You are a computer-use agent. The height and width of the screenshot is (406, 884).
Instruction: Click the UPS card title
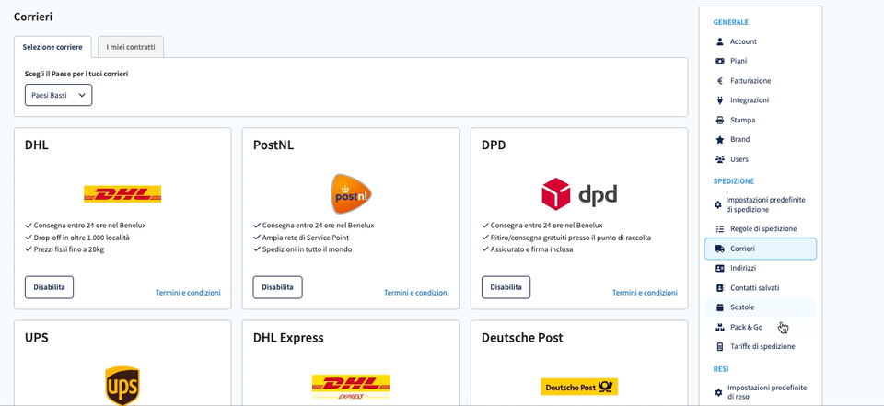tap(37, 338)
